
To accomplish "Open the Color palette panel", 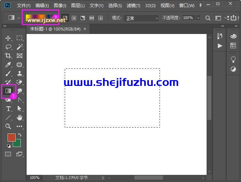I will [x=233, y=36].
